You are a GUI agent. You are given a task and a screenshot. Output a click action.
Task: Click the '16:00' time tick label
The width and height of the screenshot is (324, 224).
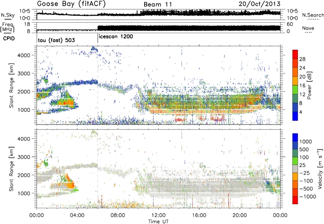click(199, 216)
